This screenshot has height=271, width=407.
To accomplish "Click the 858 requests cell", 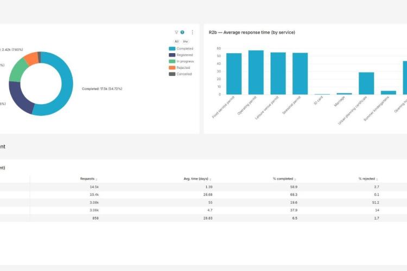I will tap(96, 218).
